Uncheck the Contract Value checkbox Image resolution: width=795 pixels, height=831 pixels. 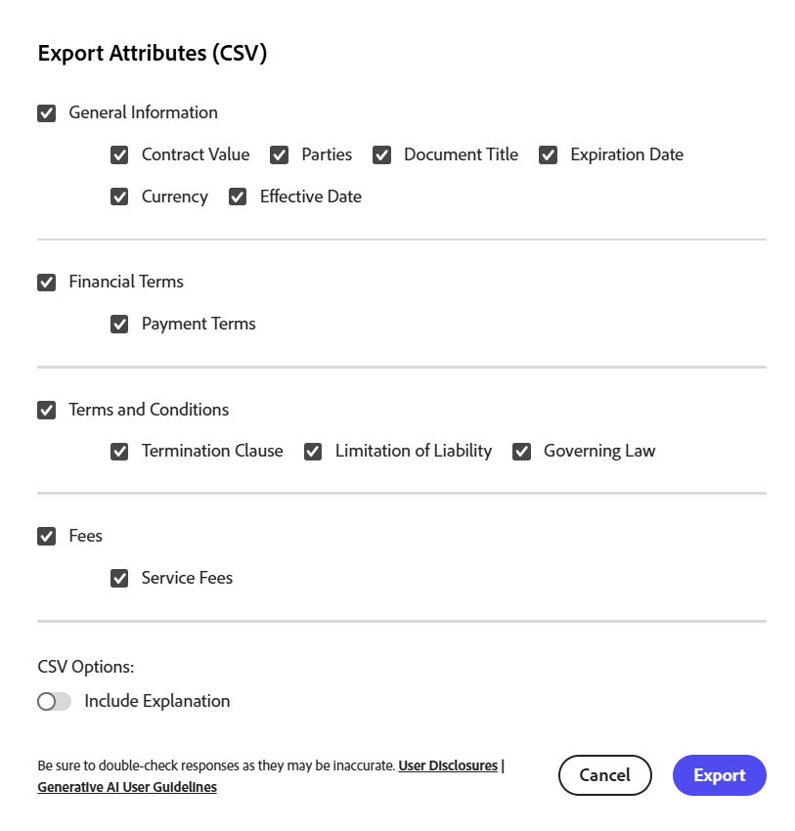tap(119, 155)
